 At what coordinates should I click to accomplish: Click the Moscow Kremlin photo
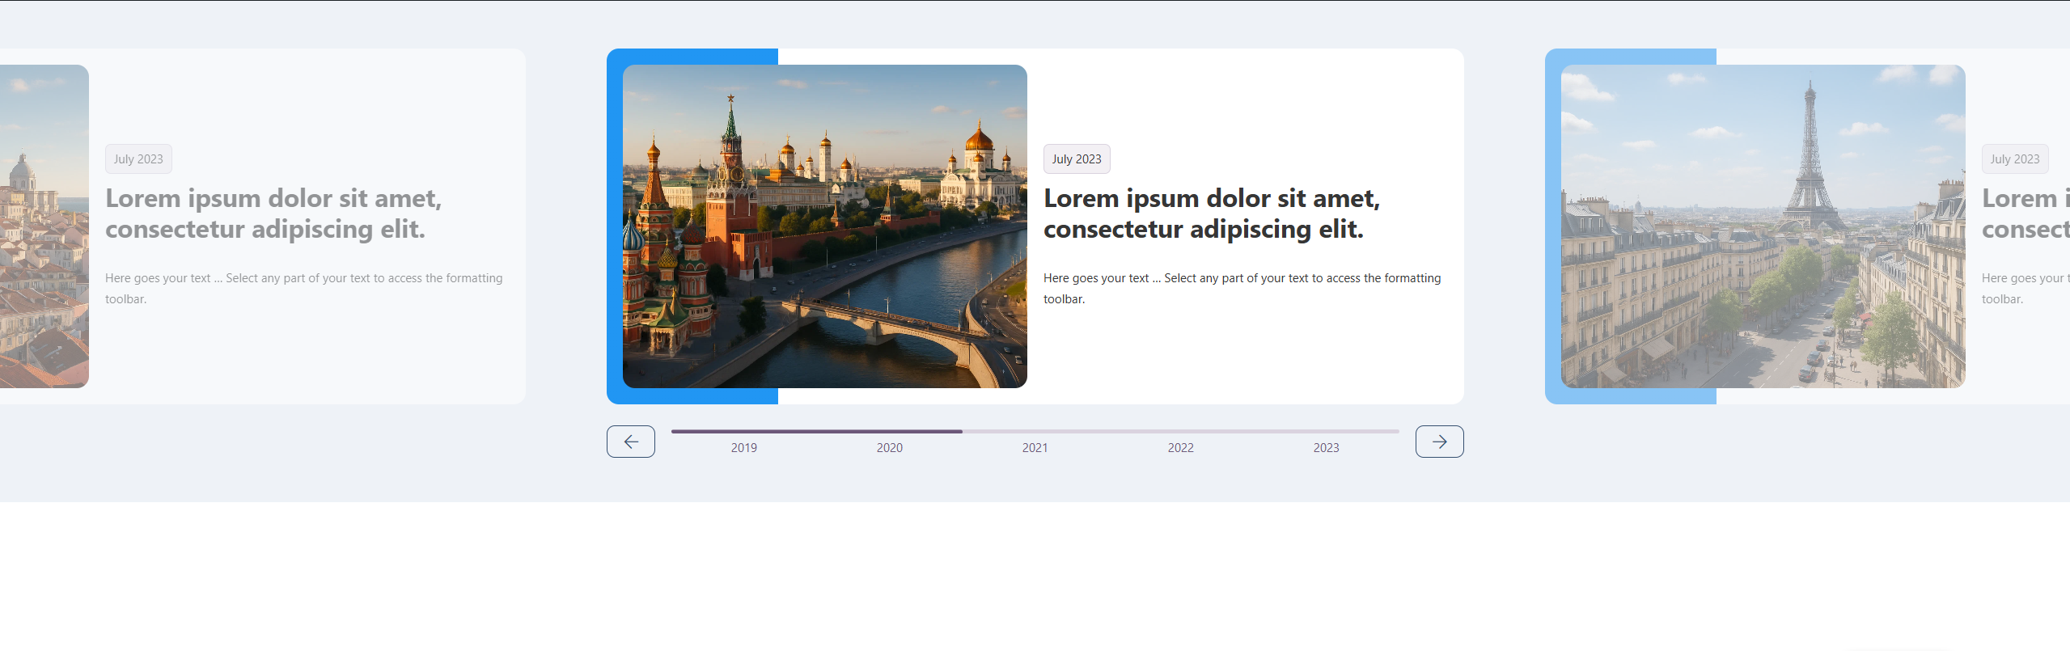824,226
